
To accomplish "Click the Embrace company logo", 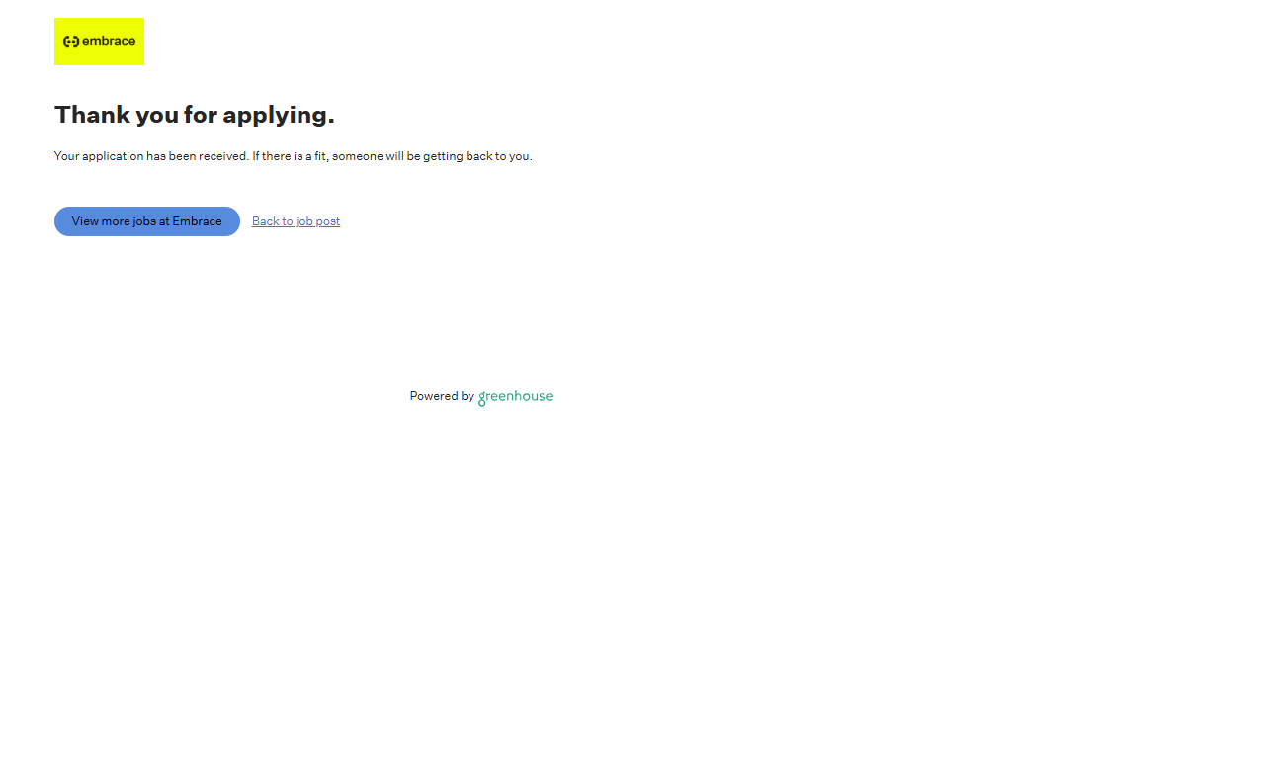I will 99,42.
